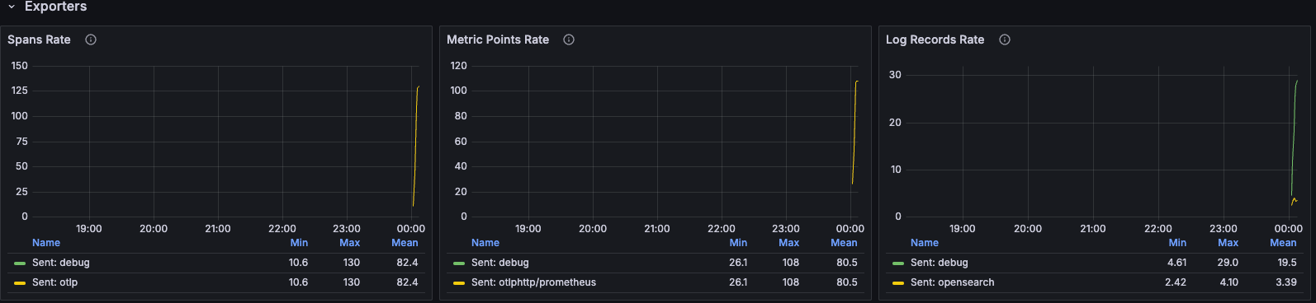Click yellow swatch for Sent: opensearch
The width and height of the screenshot is (1316, 303).
(898, 283)
